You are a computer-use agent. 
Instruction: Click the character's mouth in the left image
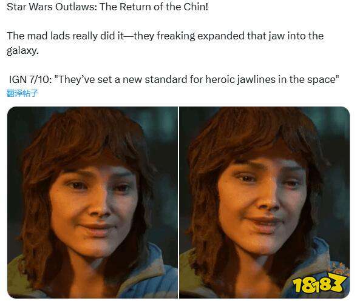pos(97,229)
